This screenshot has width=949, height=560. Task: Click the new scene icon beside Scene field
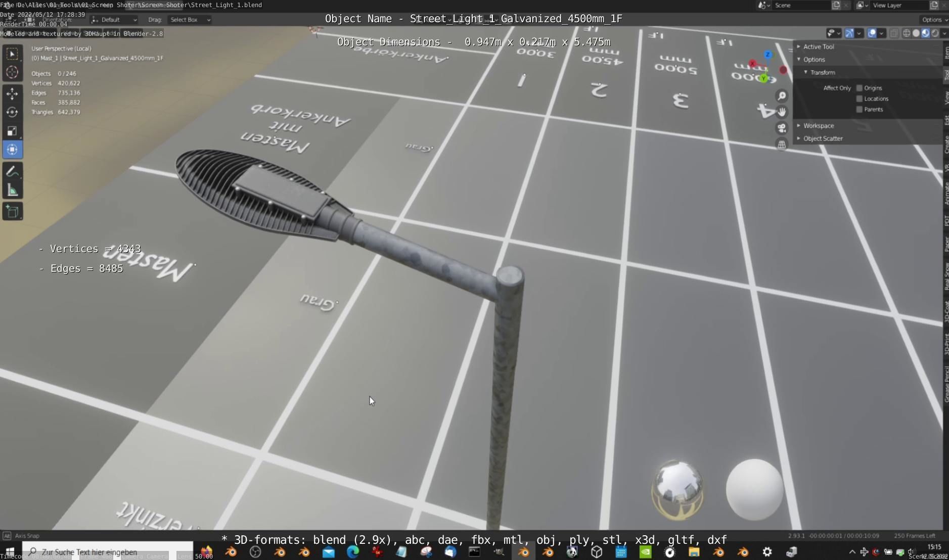click(x=836, y=5)
